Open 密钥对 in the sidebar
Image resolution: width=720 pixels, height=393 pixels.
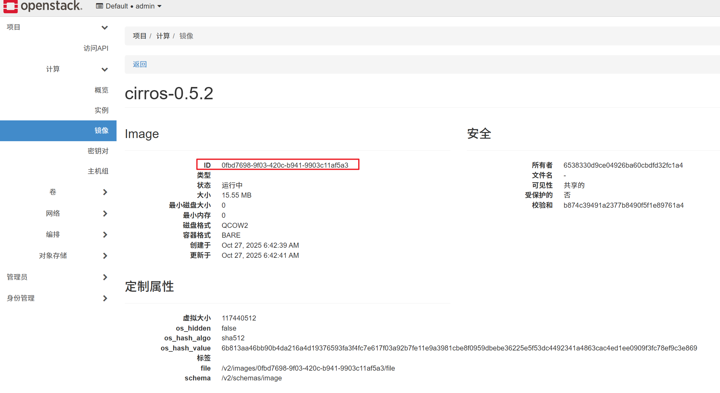98,151
